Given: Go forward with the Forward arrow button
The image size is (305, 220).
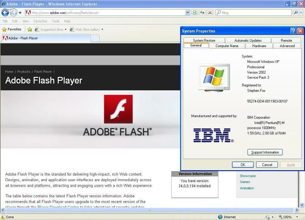Looking at the screenshot, I should (13, 13).
